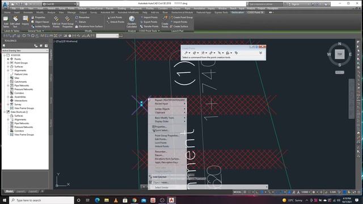Click Elevations from Surface in ribbon
This screenshot has height=204, width=363.
(x=89, y=27)
